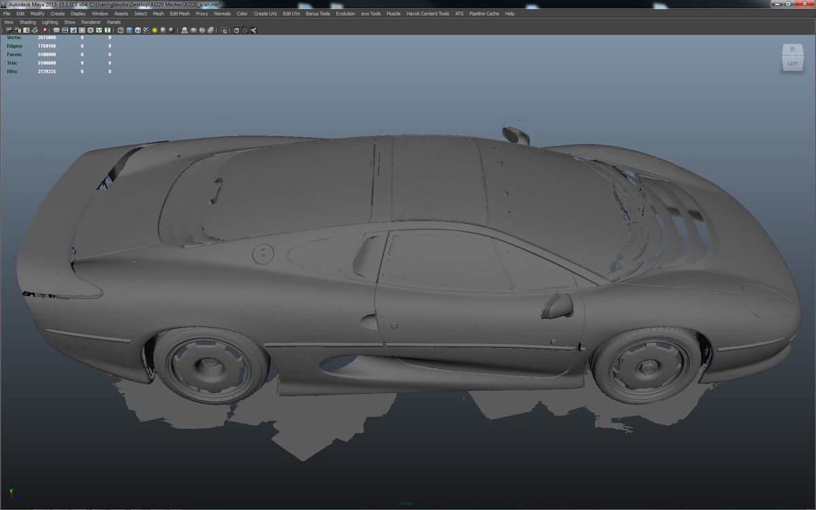Click the share screenshot icon at toolbar end
The width and height of the screenshot is (816, 510).
coord(253,31)
